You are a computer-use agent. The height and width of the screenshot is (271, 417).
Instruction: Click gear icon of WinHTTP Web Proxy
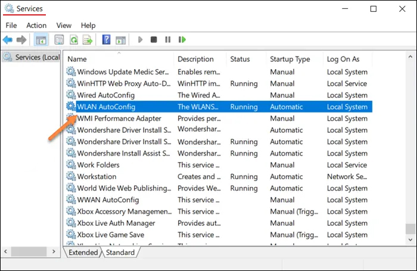[71, 83]
